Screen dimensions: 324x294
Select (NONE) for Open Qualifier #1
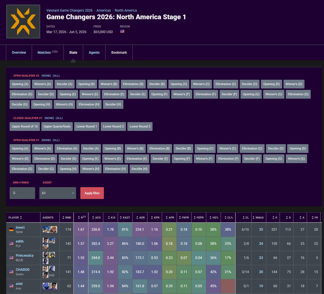pyautogui.click(x=46, y=140)
